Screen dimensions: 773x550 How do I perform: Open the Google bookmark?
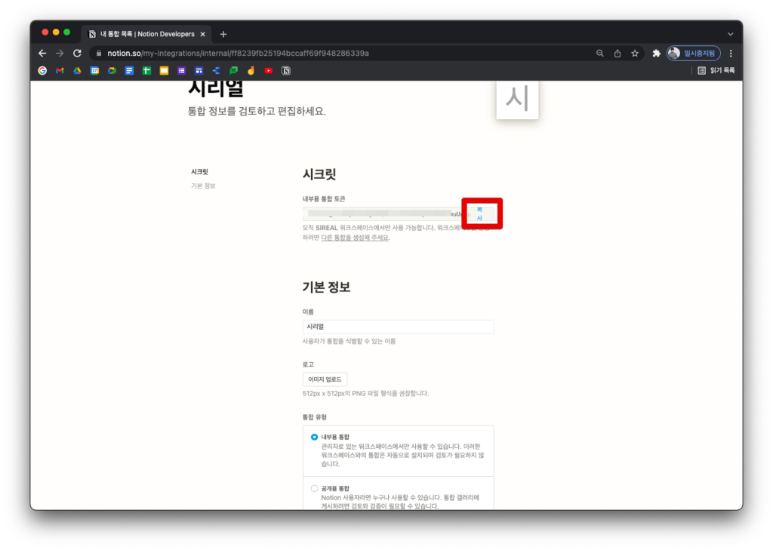(x=42, y=70)
